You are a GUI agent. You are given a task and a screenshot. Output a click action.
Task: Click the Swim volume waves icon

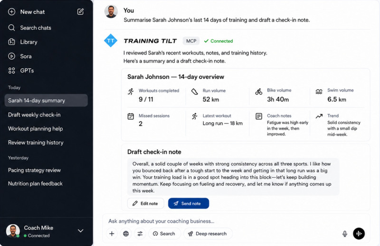pyautogui.click(x=319, y=91)
